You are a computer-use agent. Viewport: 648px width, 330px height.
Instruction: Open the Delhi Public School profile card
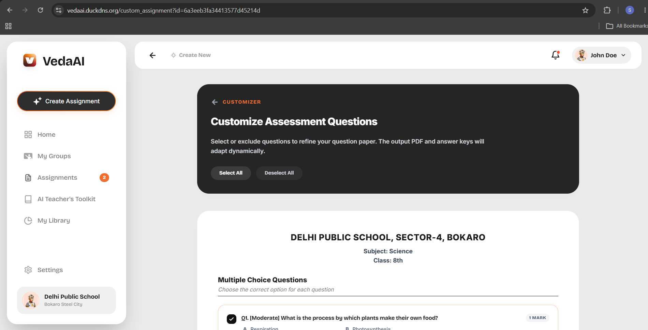tap(67, 300)
